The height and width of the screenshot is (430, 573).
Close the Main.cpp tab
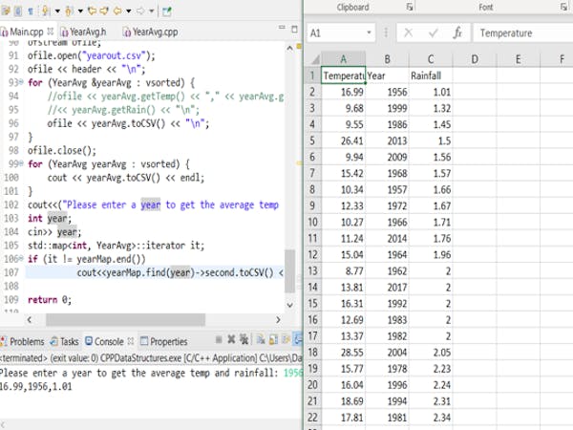click(51, 32)
